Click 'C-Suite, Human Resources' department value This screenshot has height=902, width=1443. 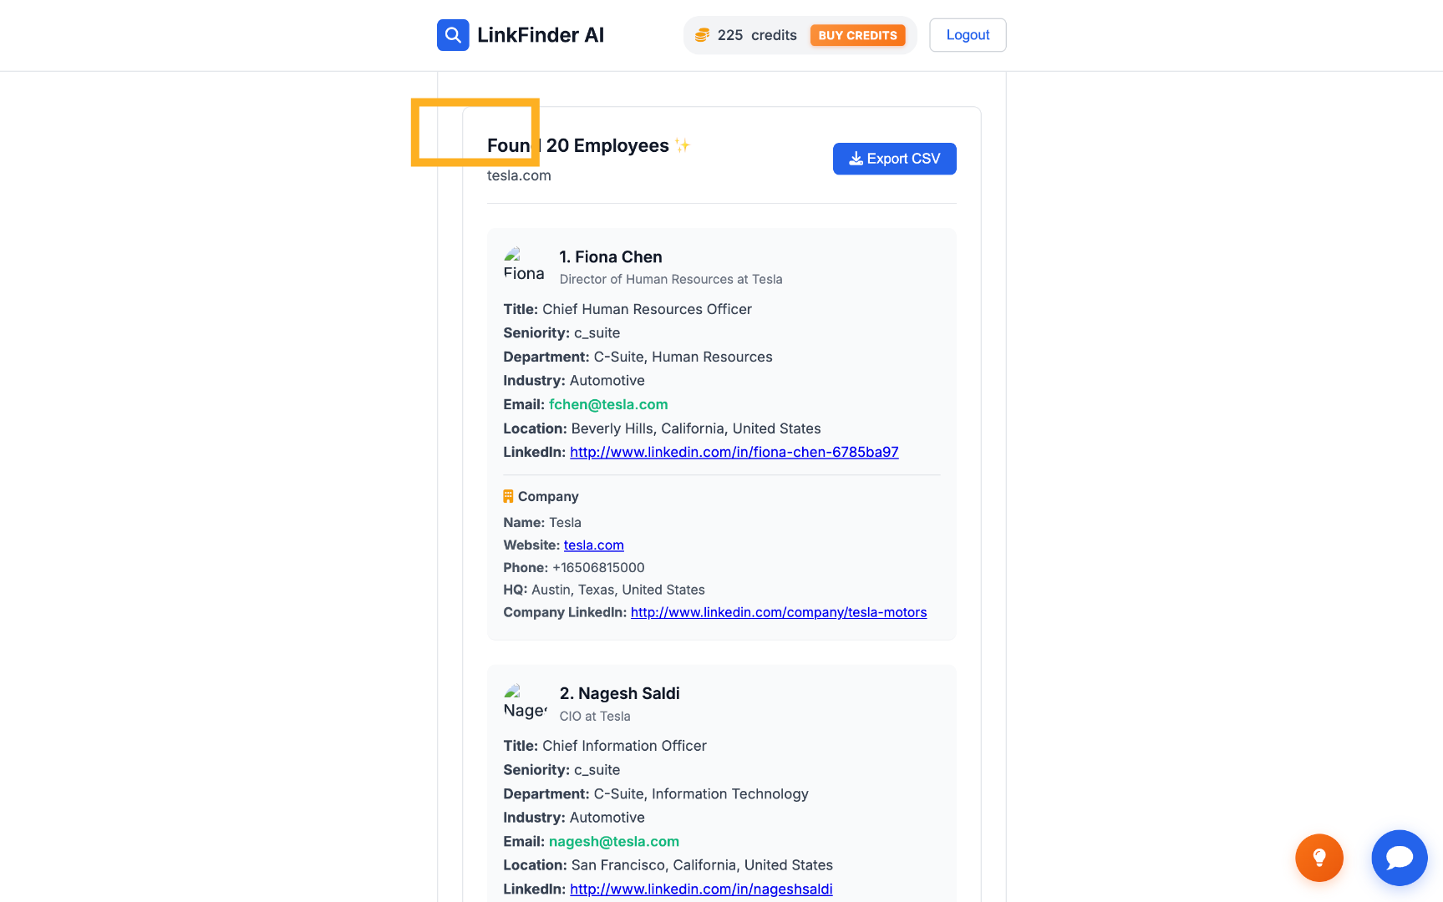683,357
